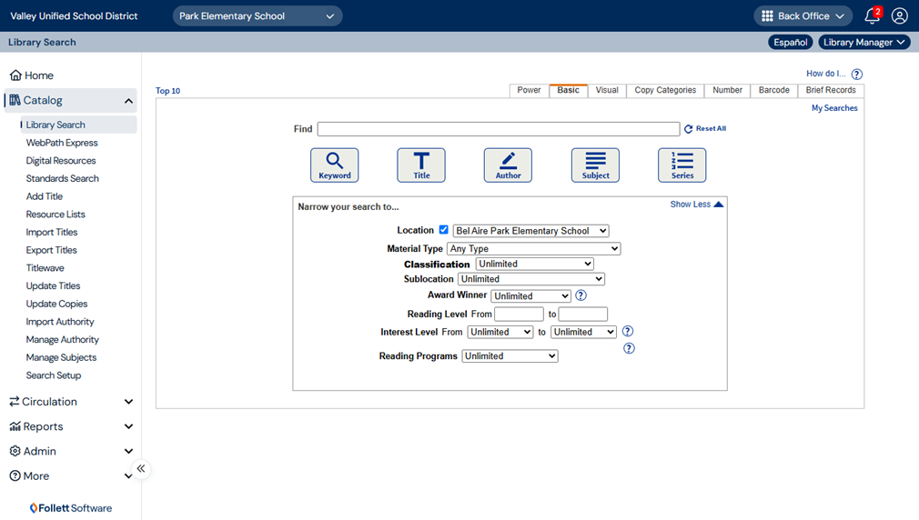Click the Show Less link
The height and width of the screenshot is (520, 919).
(x=696, y=205)
